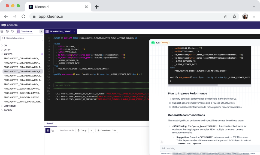The height and width of the screenshot is (155, 260).
Task: Click the site lock security icon
Action: click(34, 16)
